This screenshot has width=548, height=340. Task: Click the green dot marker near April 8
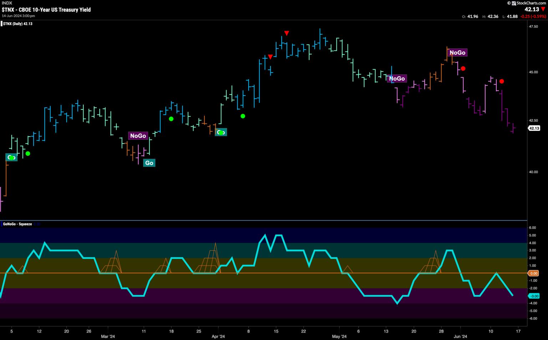[x=243, y=116]
